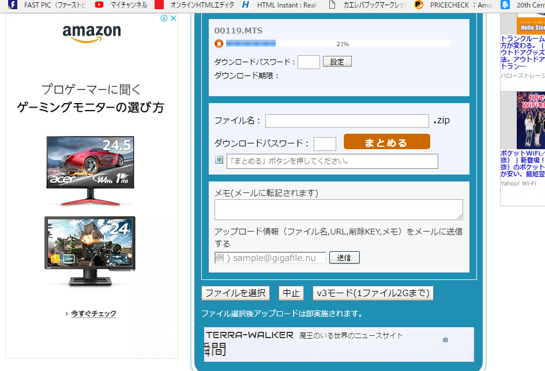Image resolution: width=545 pixels, height=371 pixels.
Task: Open the カエレバブックマークレット bookmark label
Action: (x=375, y=5)
